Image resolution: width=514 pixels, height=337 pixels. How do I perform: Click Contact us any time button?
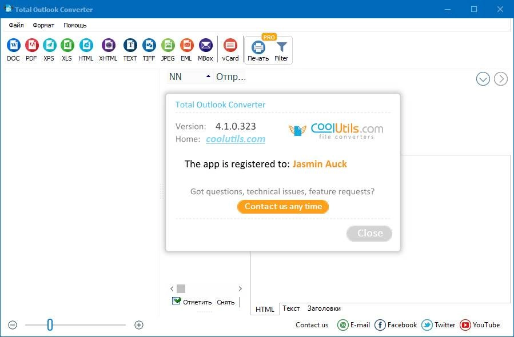(x=283, y=207)
